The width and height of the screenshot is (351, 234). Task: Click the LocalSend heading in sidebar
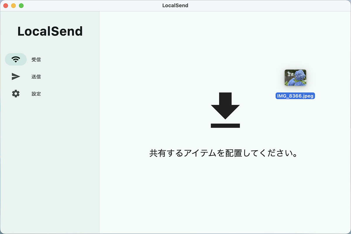pos(50,31)
